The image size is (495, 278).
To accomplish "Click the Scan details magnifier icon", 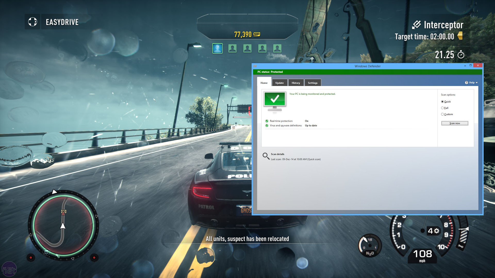I will click(x=266, y=156).
